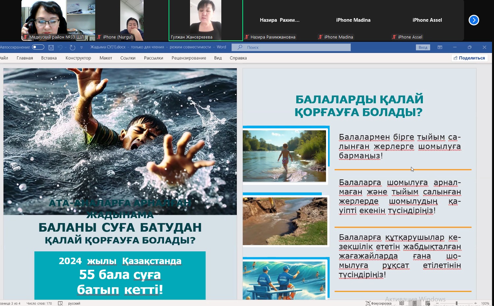
Task: Click the Redo arrow icon
Action: click(x=72, y=47)
